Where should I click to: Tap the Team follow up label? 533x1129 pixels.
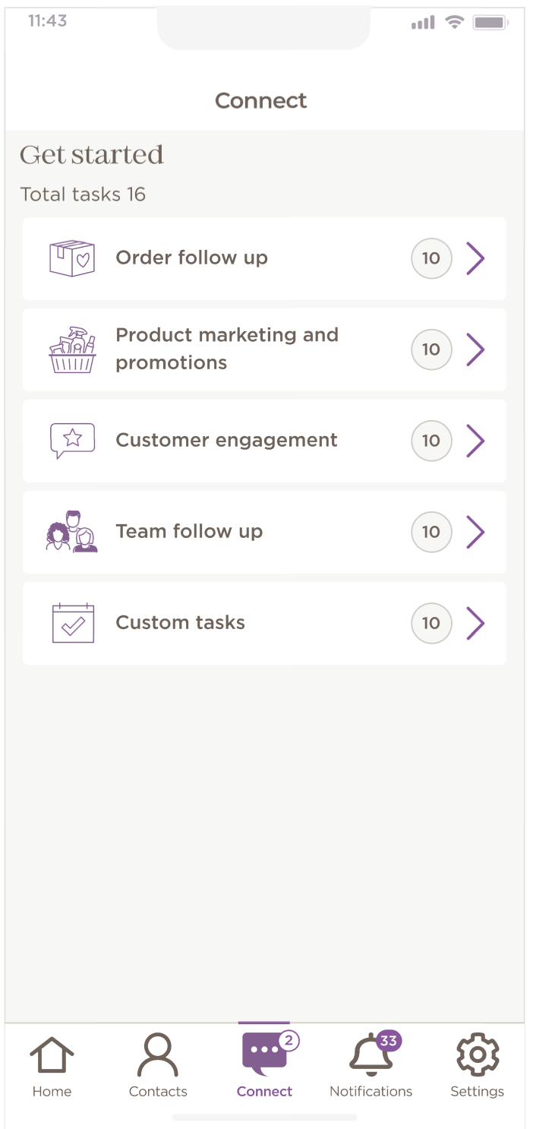click(189, 532)
